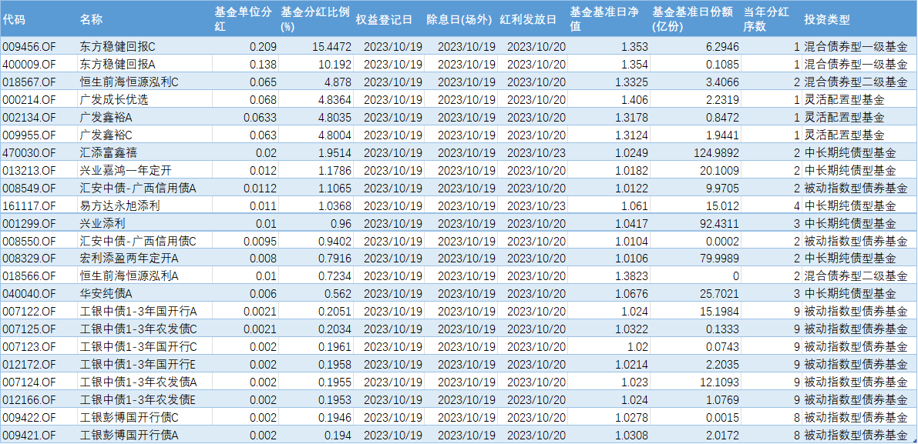Select the 工银彭博国开行债C name cell
The height and width of the screenshot is (444, 918).
pos(129,417)
